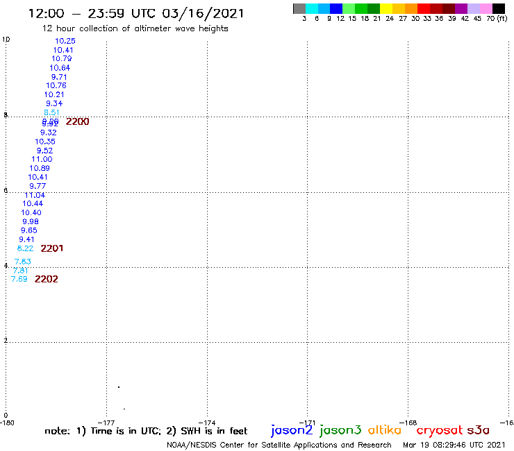Click the time stamp label 2201
Screen dimensions: 514x451
point(52,248)
